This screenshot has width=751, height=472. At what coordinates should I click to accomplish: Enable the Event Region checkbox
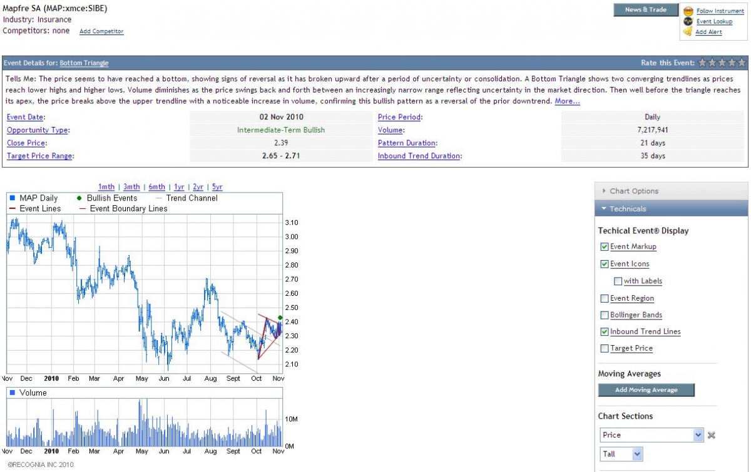605,298
